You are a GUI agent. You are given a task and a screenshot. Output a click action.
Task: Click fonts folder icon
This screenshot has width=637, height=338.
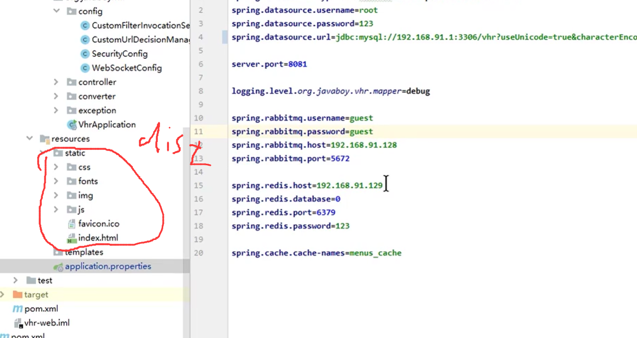pyautogui.click(x=72, y=181)
